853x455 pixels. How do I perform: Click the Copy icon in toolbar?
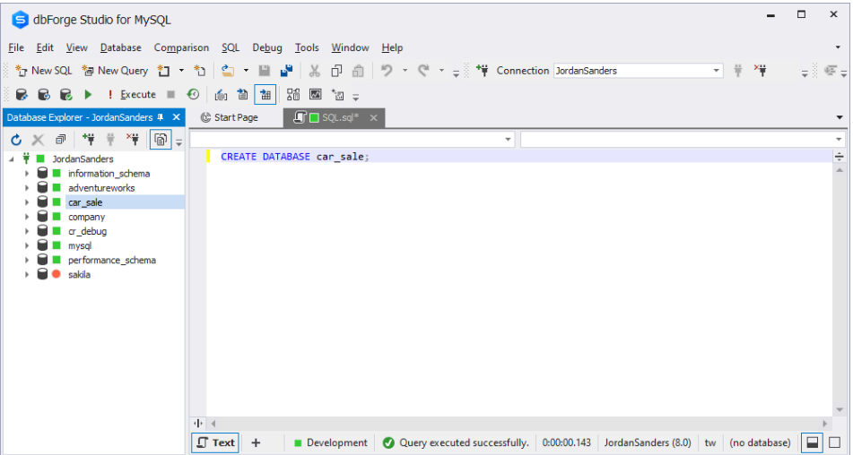coord(336,71)
